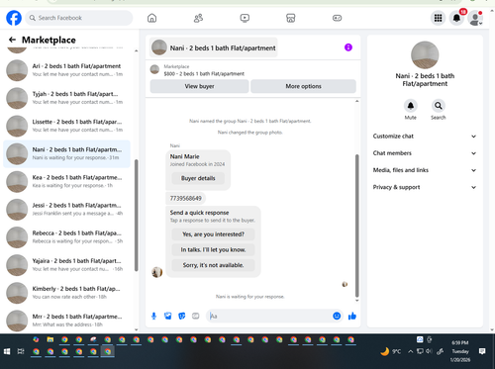This screenshot has width=495, height=369.
Task: Send a thumbs up like
Action: click(x=352, y=317)
